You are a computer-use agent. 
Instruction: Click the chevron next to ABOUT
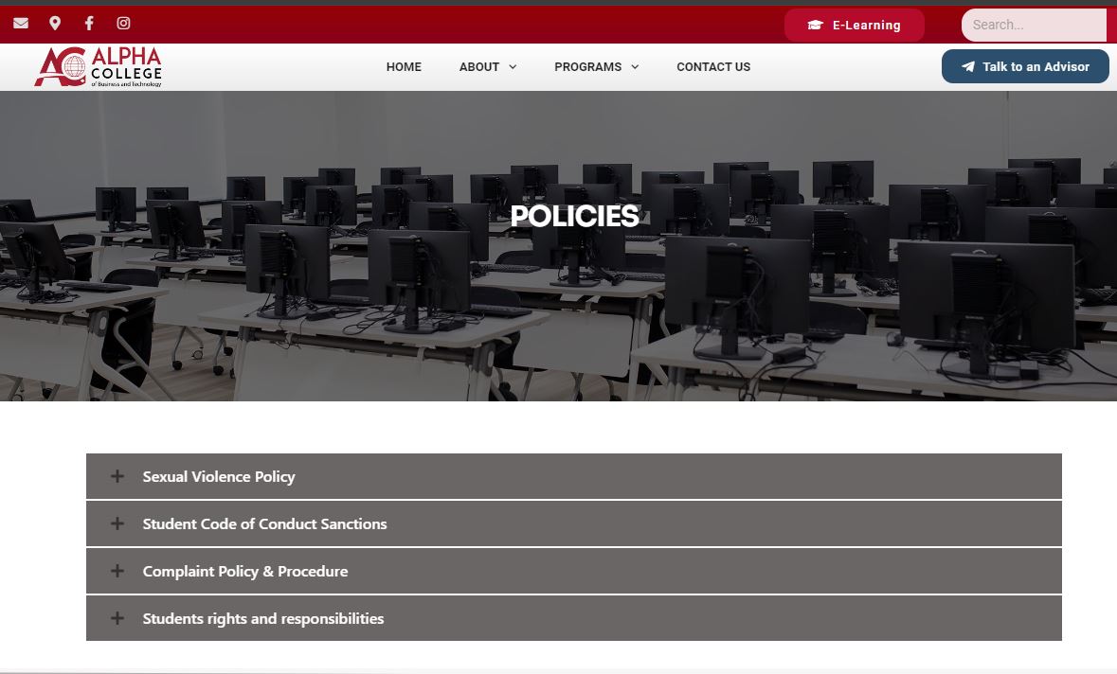coord(513,67)
